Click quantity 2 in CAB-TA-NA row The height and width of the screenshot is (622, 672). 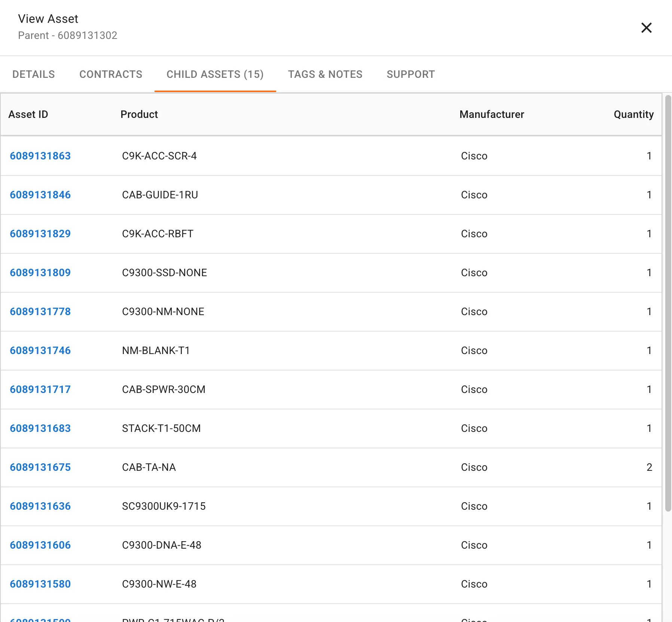pos(649,467)
